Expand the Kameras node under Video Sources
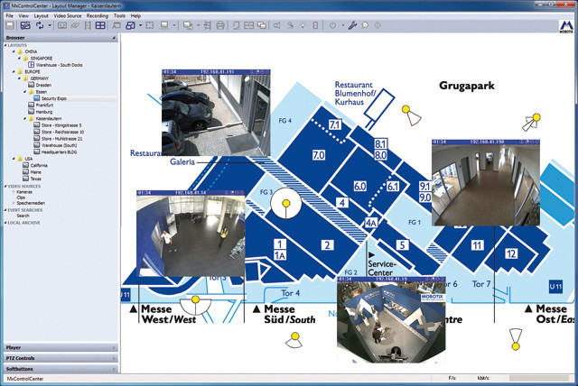Viewport: 578px width, 386px height. click(x=13, y=191)
